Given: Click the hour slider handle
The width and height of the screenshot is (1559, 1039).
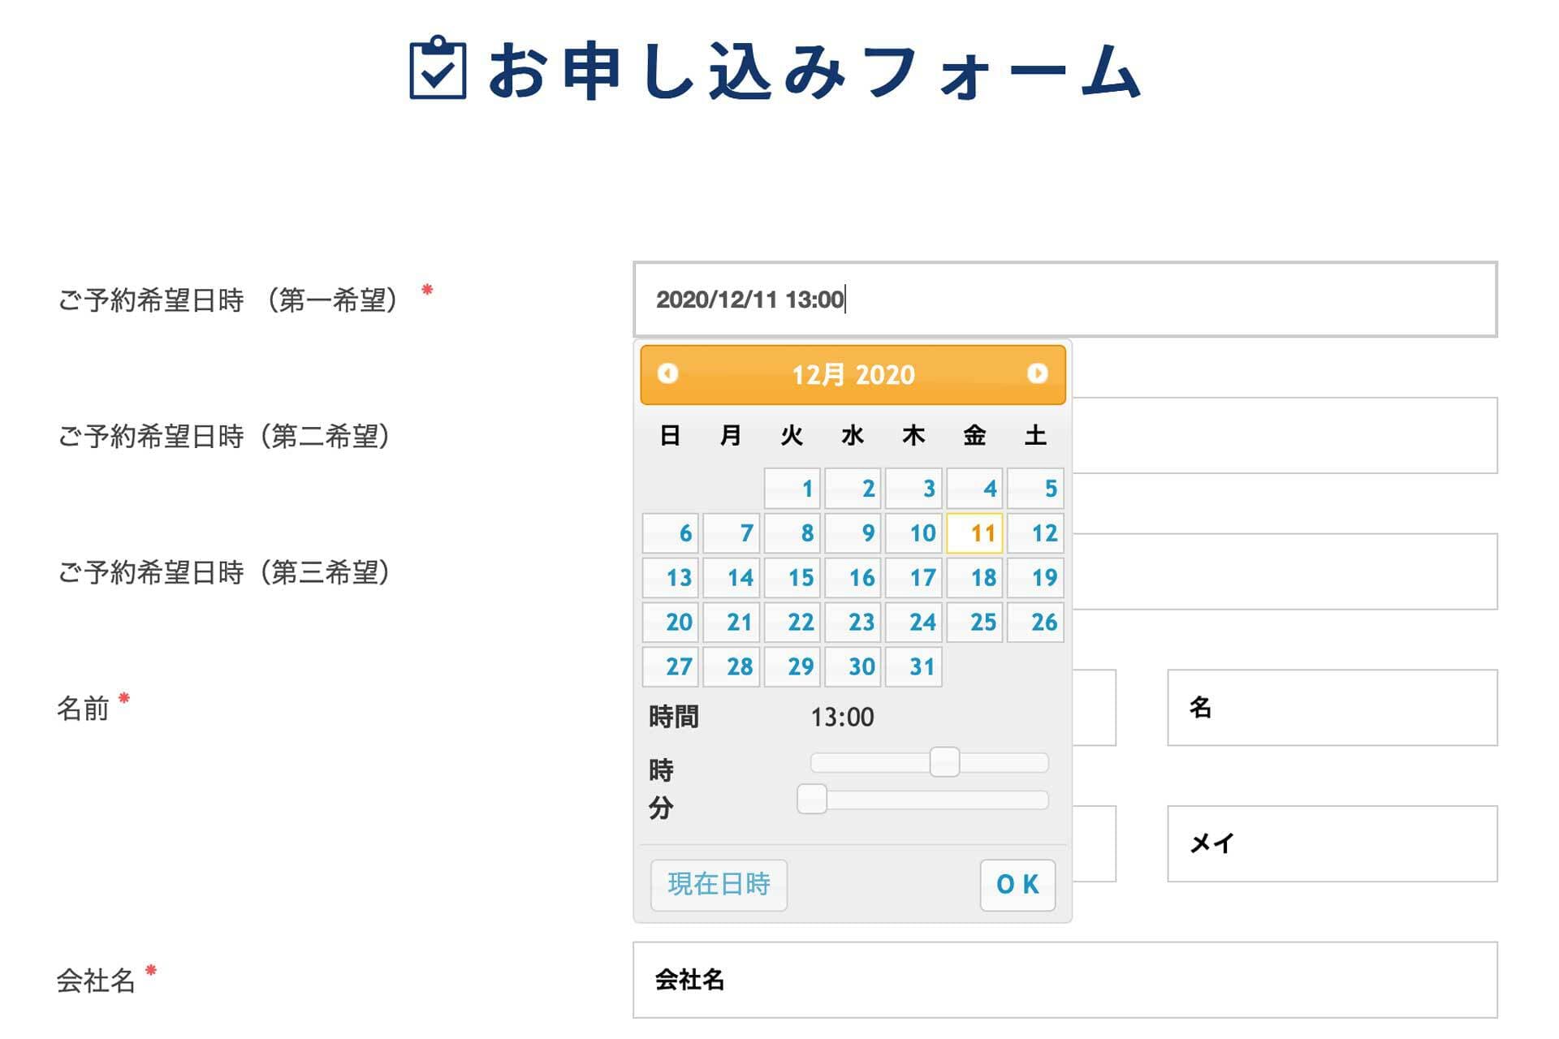Looking at the screenshot, I should pos(944,762).
